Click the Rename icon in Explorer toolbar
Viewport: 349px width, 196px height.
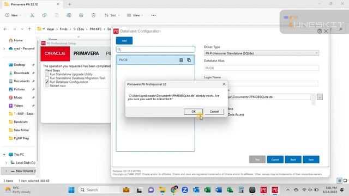click(69, 15)
